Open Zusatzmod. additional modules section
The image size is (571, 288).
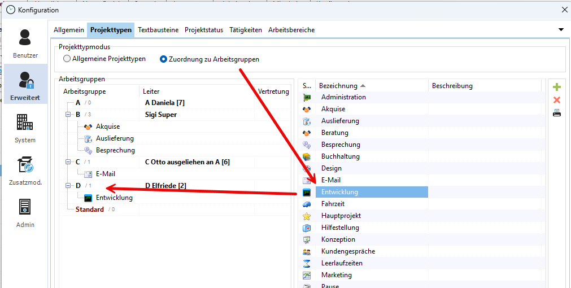[25, 170]
